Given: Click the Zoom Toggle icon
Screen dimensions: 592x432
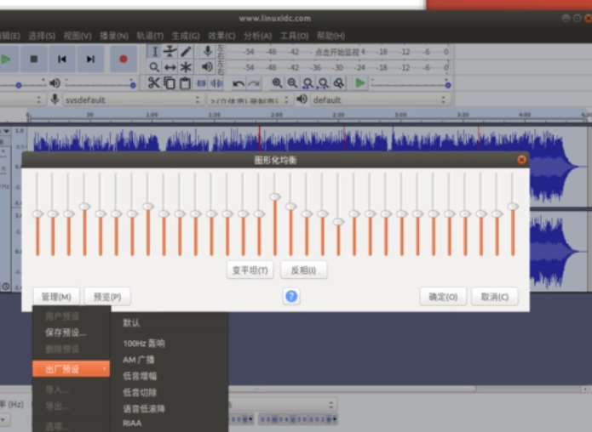Looking at the screenshot, I should tap(339, 83).
